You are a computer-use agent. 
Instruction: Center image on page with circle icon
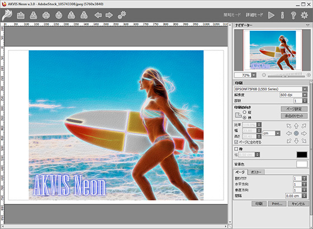point(296,133)
